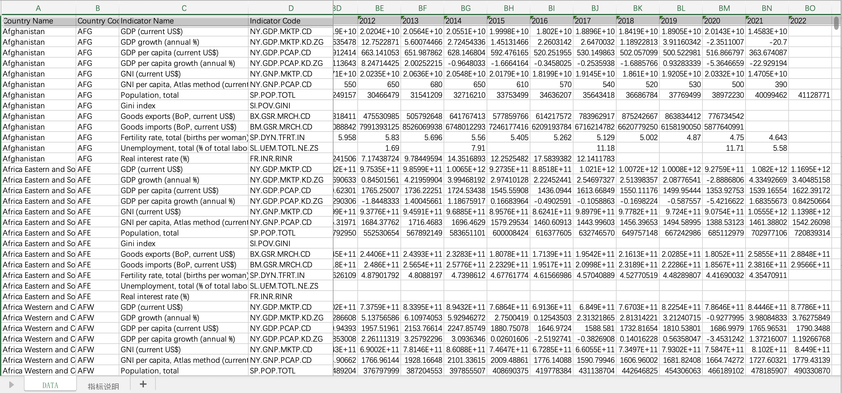Click the 2015 year header cell
The width and height of the screenshot is (842, 393).
509,21
